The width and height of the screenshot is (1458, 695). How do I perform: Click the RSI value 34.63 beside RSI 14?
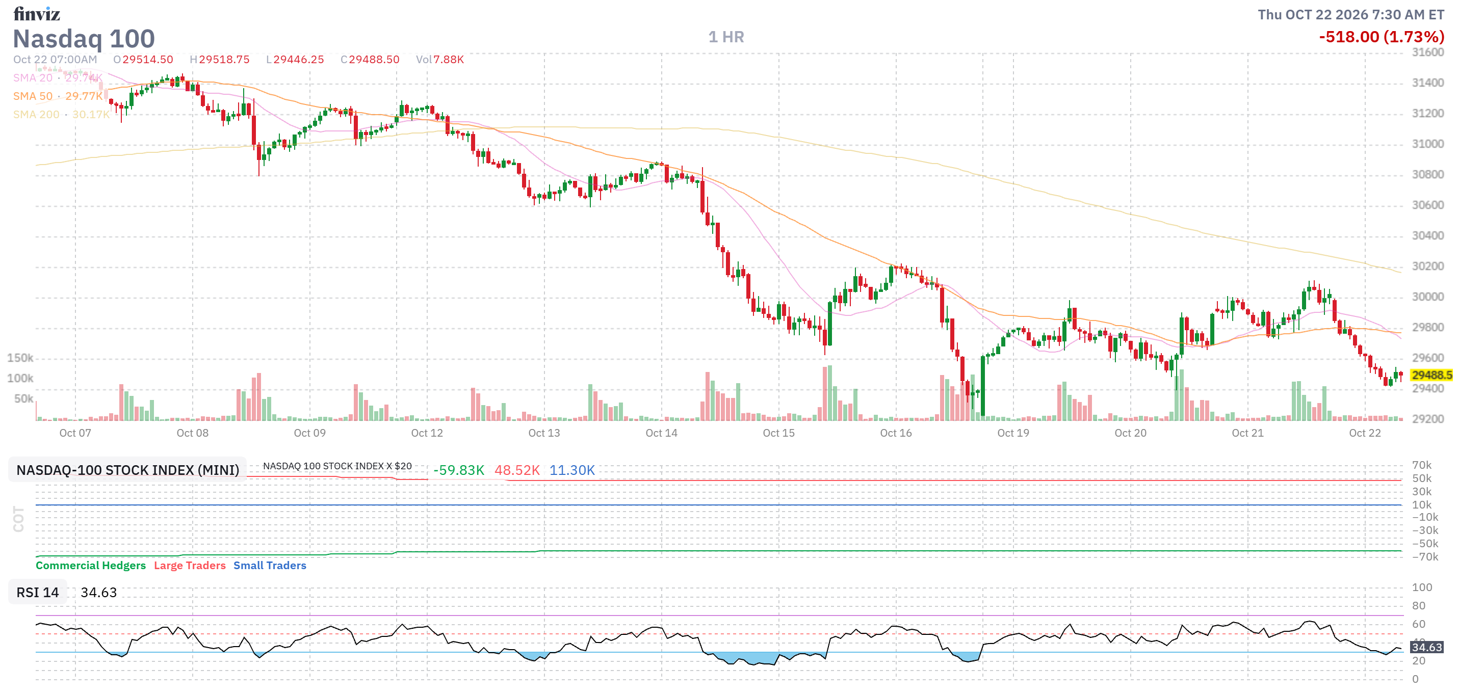click(x=98, y=592)
